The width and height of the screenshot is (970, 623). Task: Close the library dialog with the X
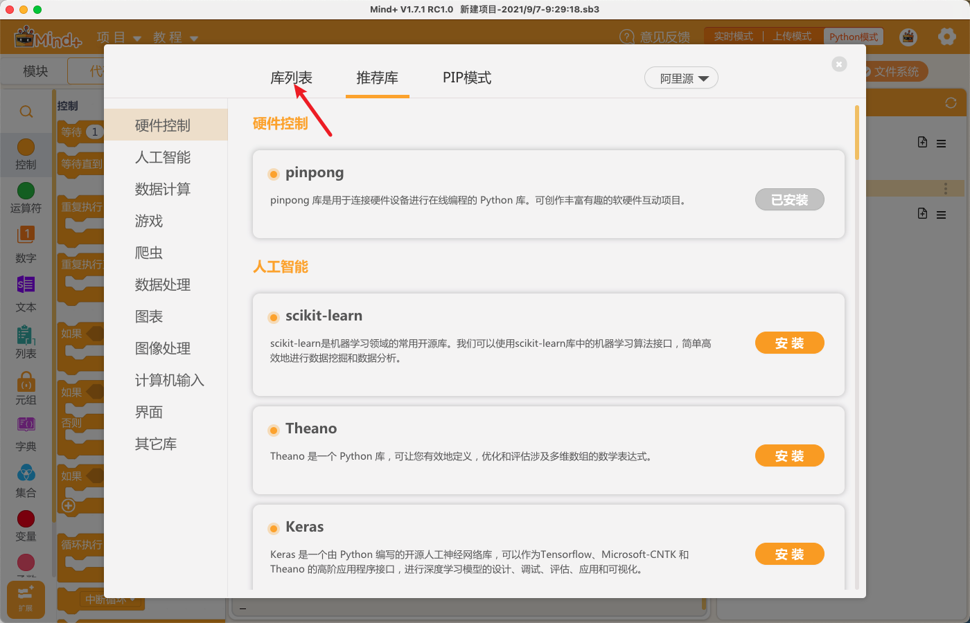[x=839, y=64]
